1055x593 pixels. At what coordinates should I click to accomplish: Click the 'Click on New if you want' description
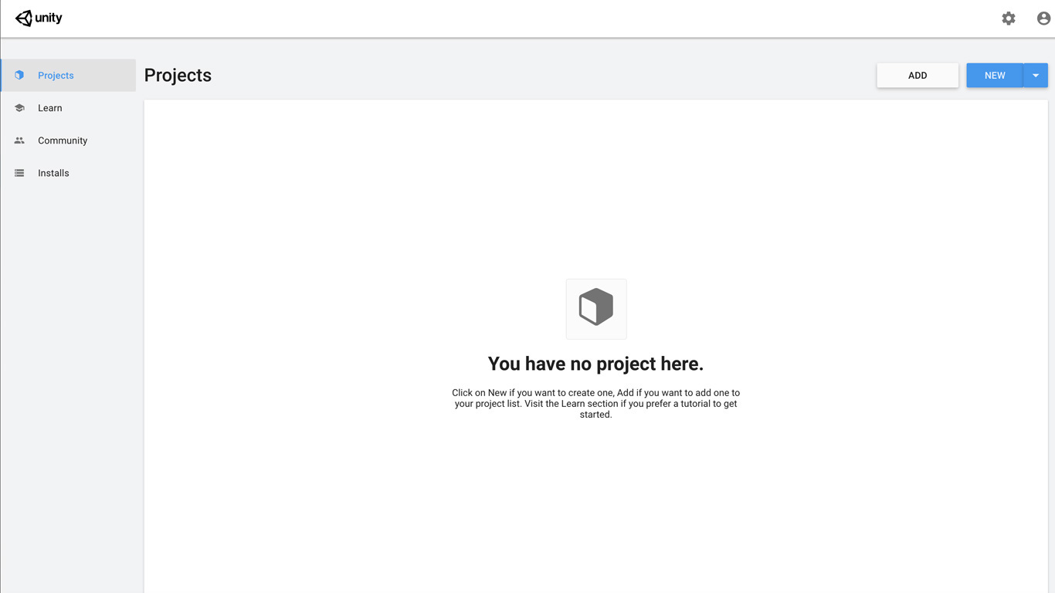tap(595, 404)
